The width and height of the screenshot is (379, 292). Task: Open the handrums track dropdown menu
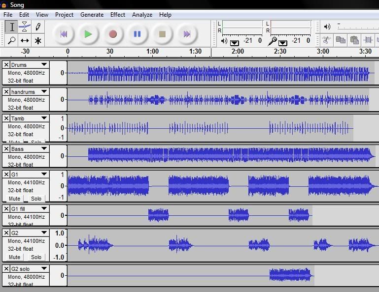44,91
